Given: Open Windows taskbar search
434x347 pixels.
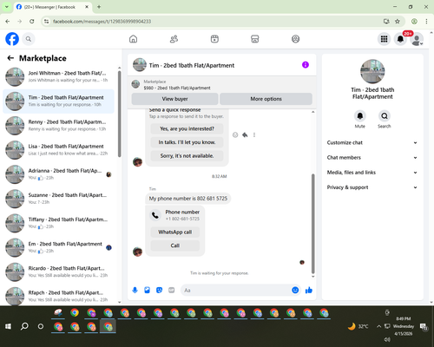Looking at the screenshot, I should (x=24, y=326).
